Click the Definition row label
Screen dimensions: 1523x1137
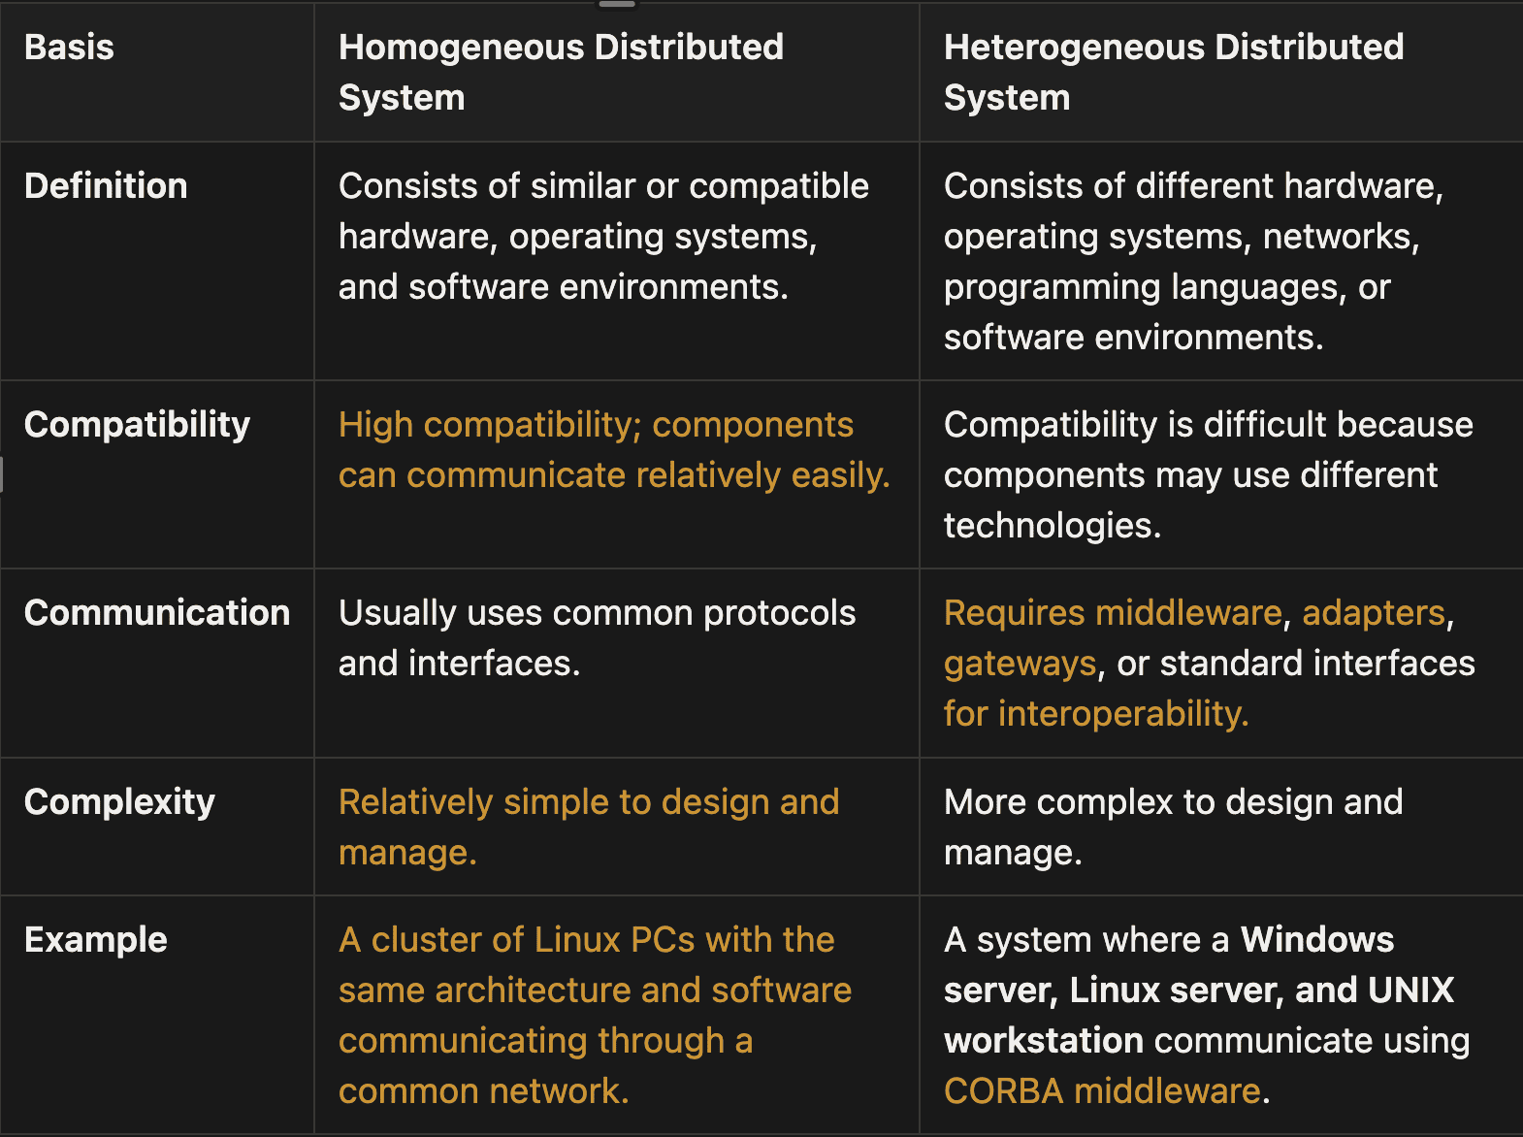click(x=106, y=186)
